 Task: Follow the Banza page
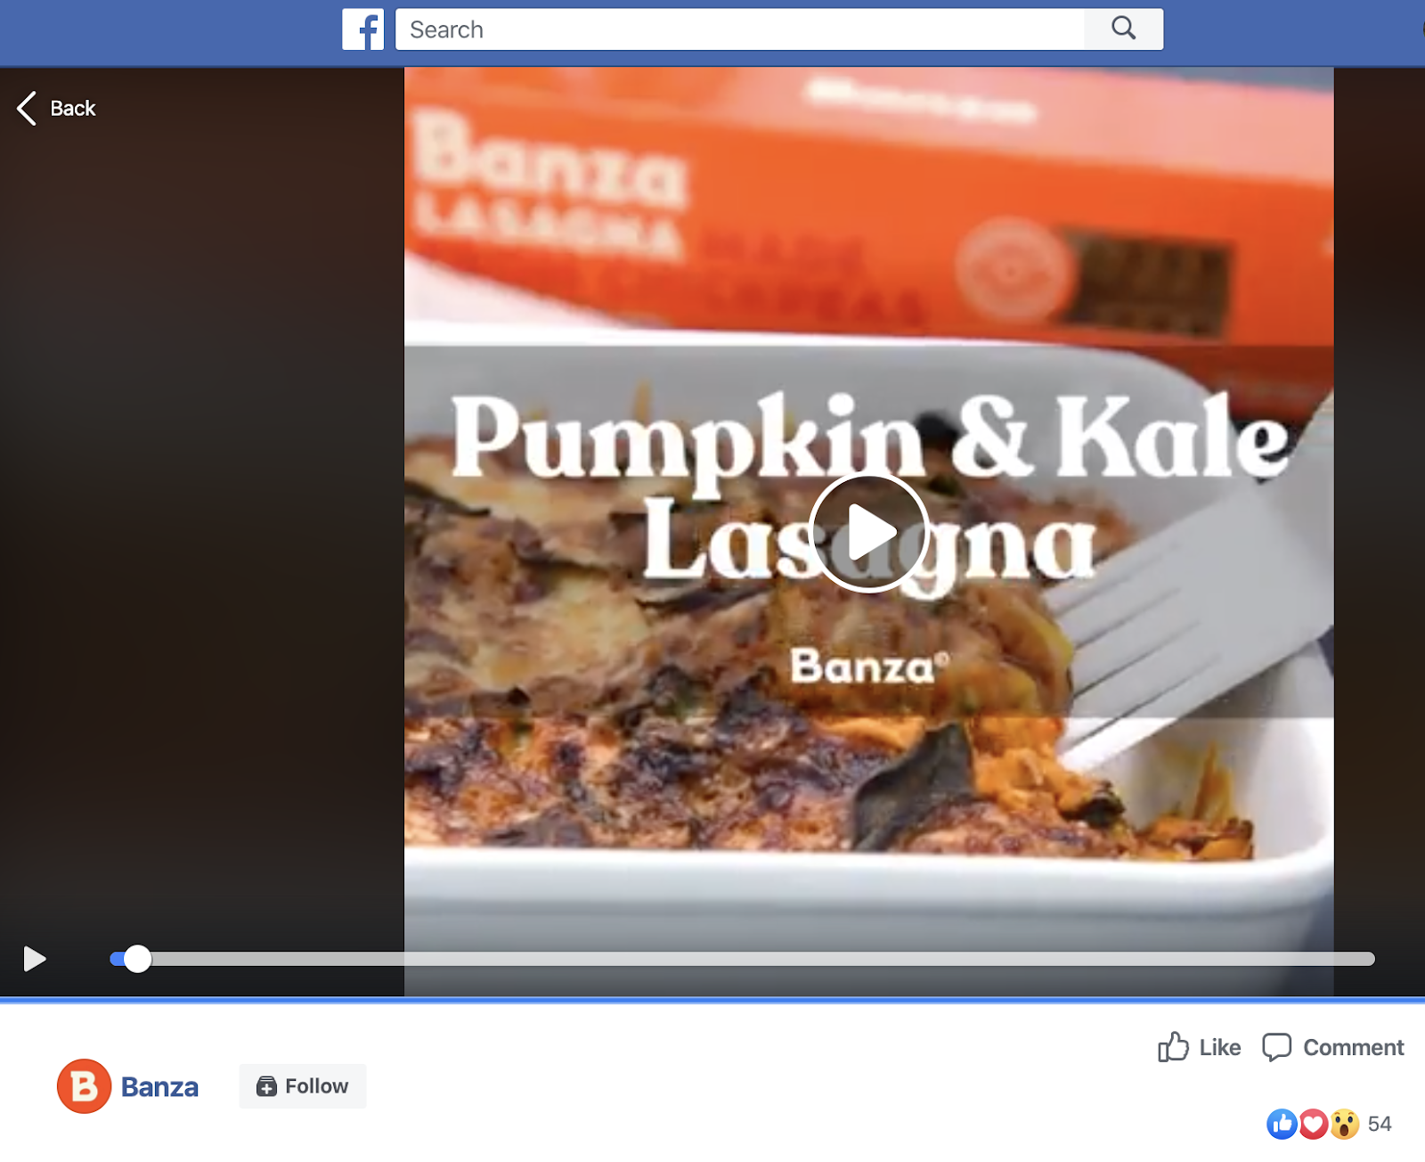pyautogui.click(x=303, y=1086)
